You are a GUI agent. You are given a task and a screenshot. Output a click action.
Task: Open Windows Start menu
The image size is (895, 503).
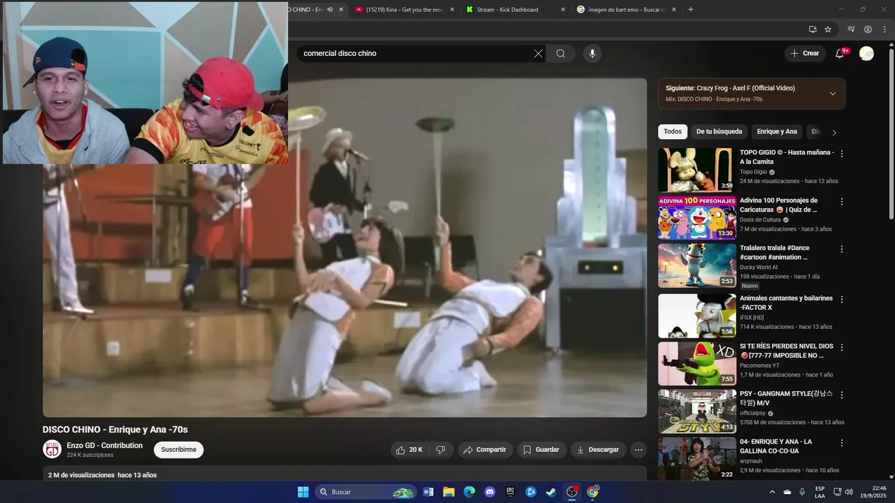coord(303,492)
